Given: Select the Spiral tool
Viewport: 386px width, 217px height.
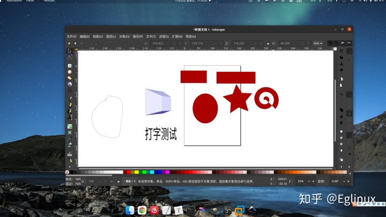Looking at the screenshot, I should (70, 91).
